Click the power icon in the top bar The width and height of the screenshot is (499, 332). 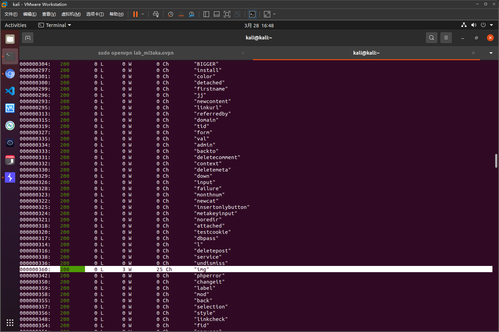pyautogui.click(x=483, y=25)
